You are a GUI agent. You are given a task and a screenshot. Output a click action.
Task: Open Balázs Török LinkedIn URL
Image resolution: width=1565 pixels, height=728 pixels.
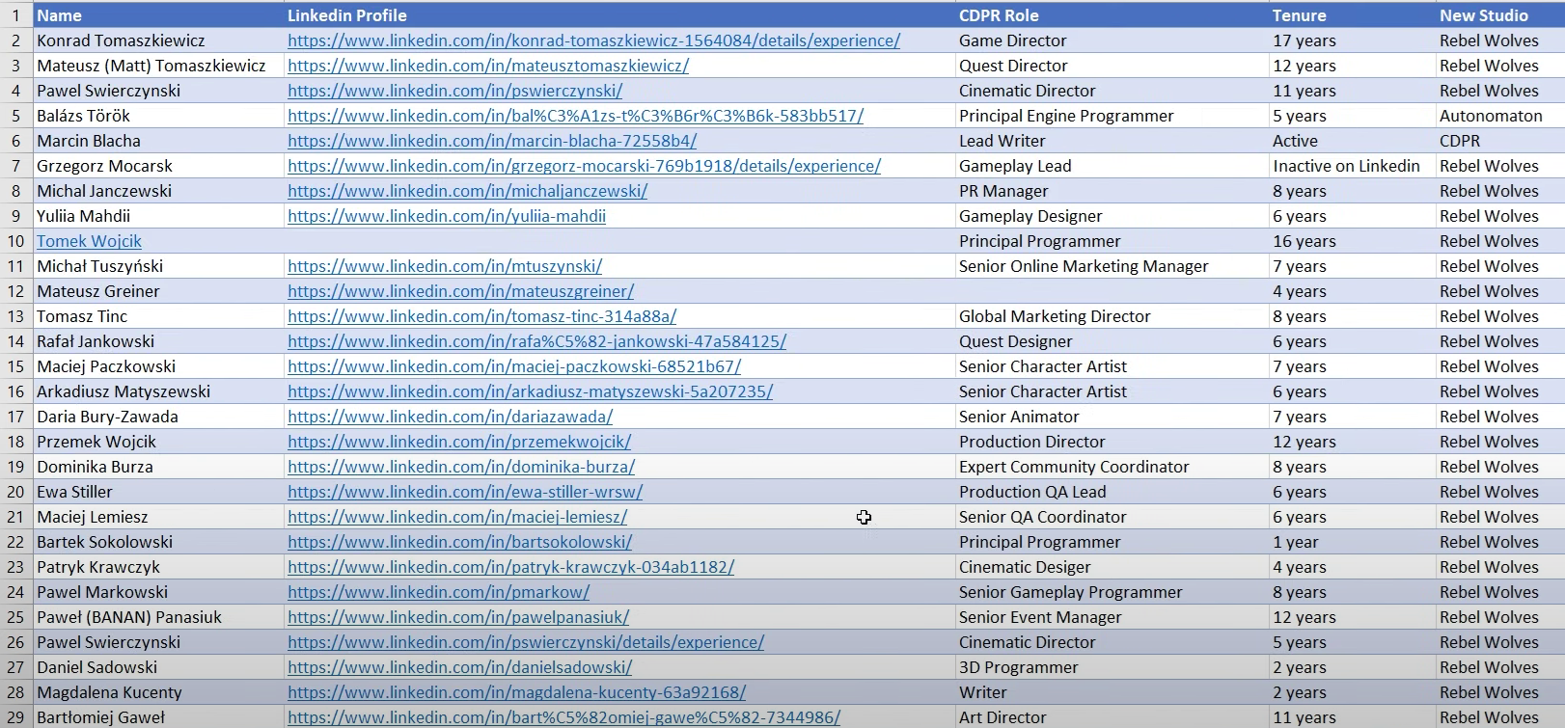pyautogui.click(x=575, y=116)
